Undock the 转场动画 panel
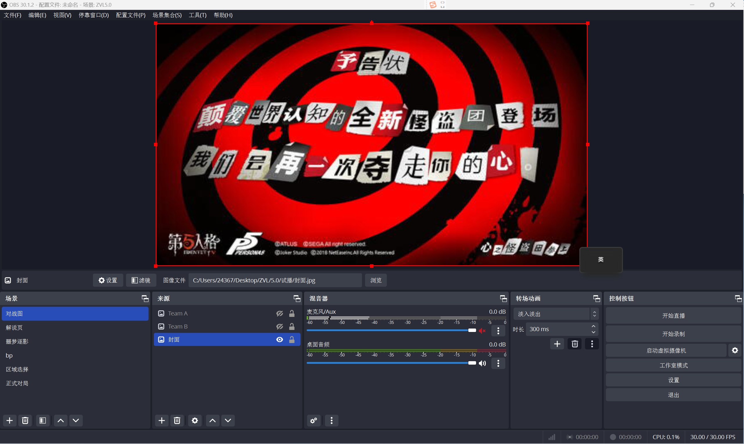The image size is (744, 444). [x=596, y=298]
